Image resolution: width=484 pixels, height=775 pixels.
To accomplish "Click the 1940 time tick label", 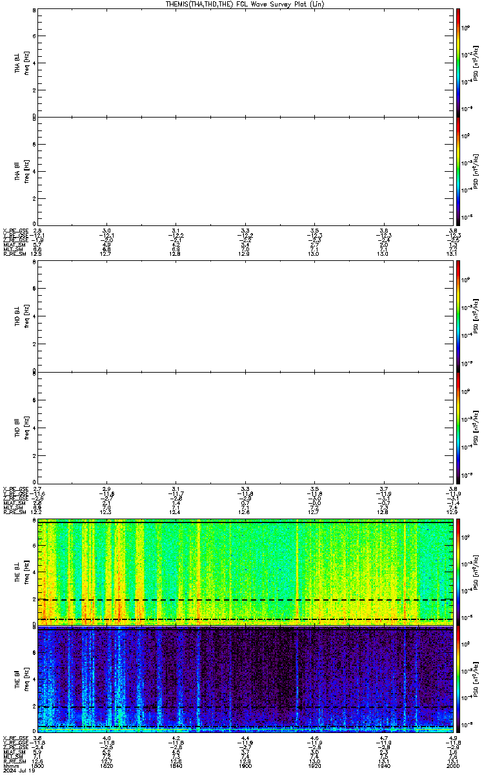I will (x=383, y=765).
